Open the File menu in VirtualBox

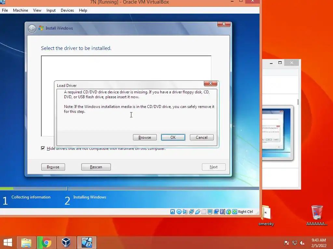5,10
